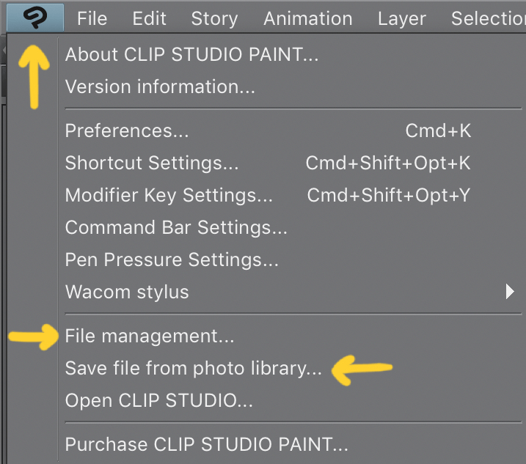
Task: Open the Story menu
Action: click(x=214, y=19)
